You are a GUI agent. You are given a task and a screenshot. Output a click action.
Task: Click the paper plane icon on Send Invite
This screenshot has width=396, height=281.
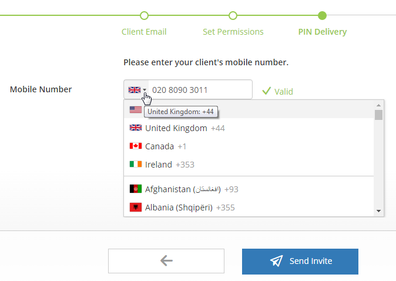click(x=277, y=261)
